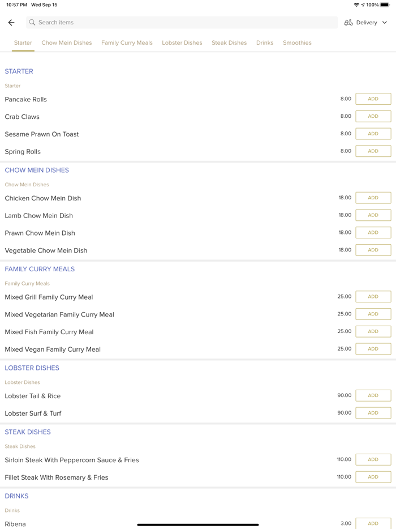This screenshot has height=529, width=396.
Task: Add Pancake Rolls to order
Action: 373,99
